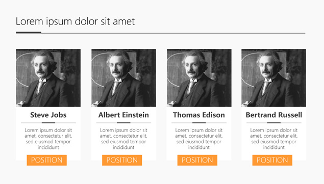This screenshot has width=324, height=184.
Task: Click the description text under Thomas Edison
Action: [x=199, y=139]
